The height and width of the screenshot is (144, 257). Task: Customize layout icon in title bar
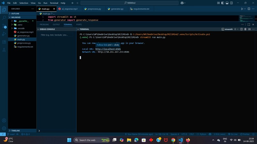pyautogui.click(x=218, y=3)
